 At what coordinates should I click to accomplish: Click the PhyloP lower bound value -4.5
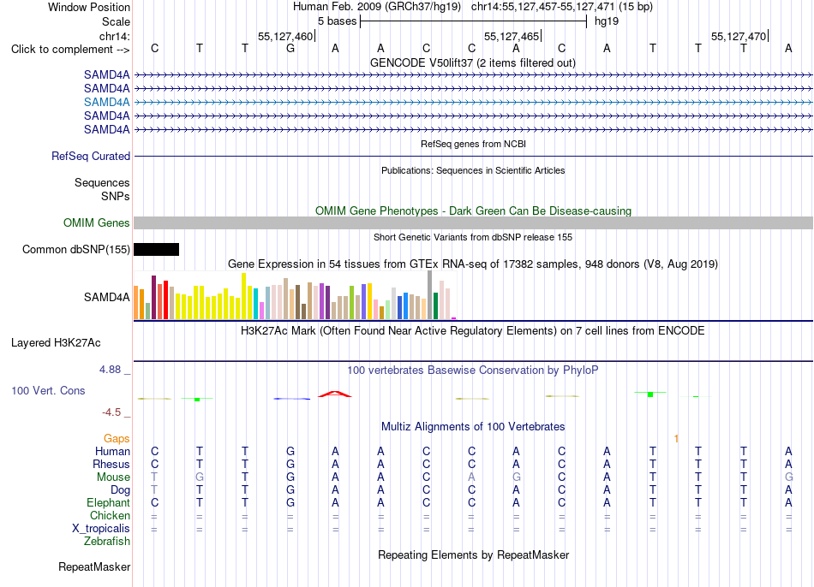click(x=111, y=412)
